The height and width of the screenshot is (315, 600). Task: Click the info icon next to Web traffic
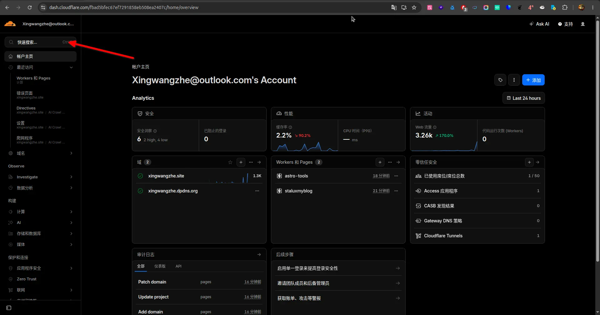pyautogui.click(x=435, y=127)
